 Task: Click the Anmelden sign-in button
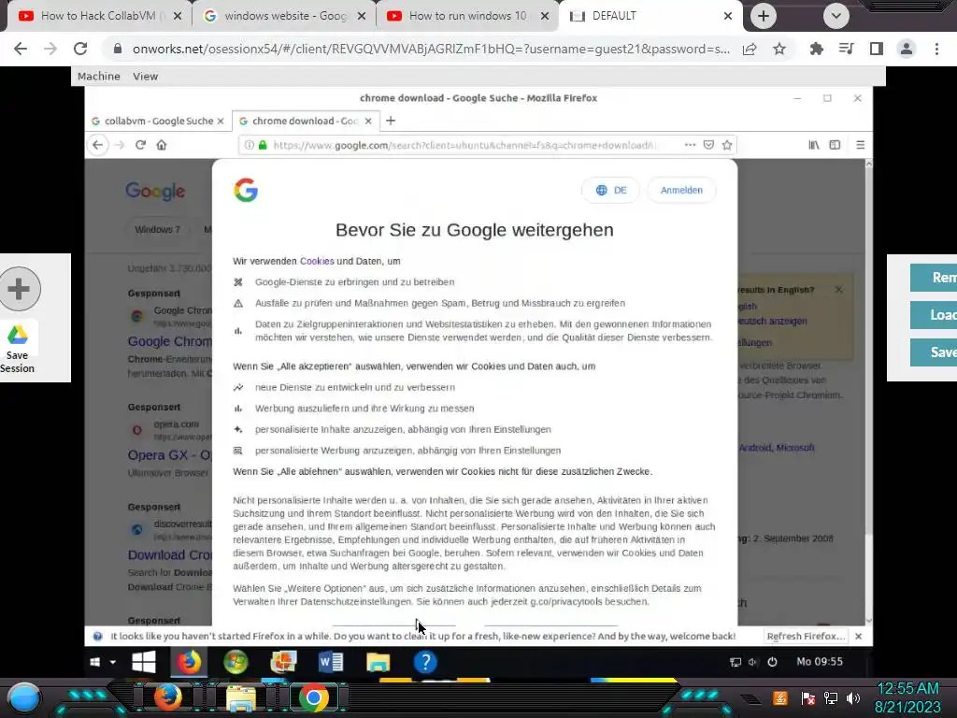(681, 190)
